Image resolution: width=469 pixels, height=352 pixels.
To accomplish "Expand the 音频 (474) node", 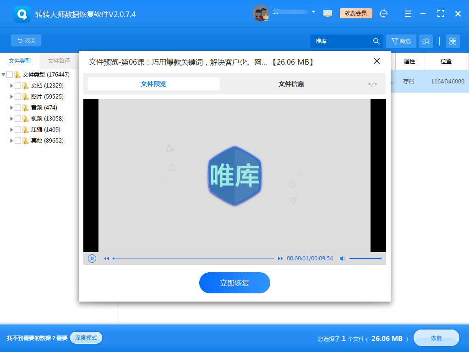I will click(x=11, y=107).
